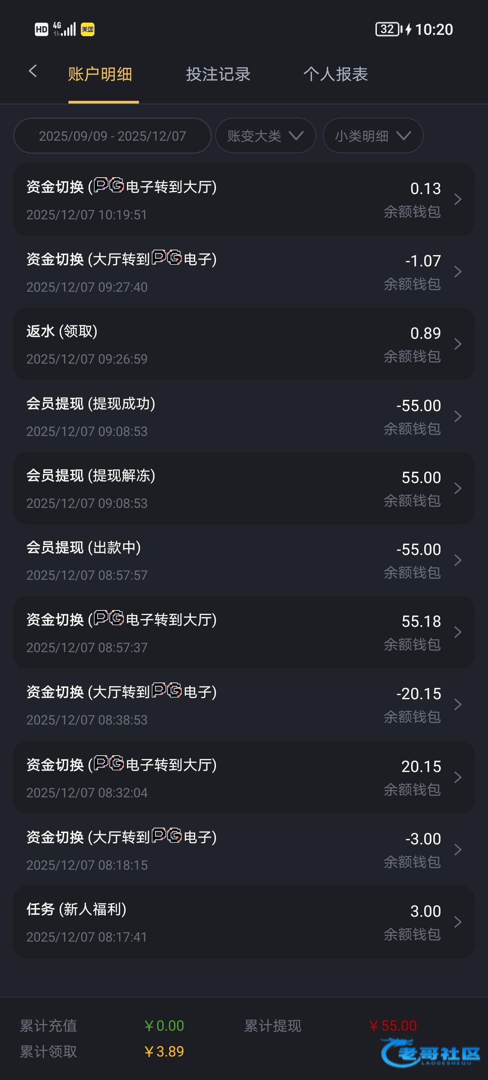Open the date range 2025/09/09 - 2025/12/07 picker
488x1080 pixels.
tap(113, 136)
